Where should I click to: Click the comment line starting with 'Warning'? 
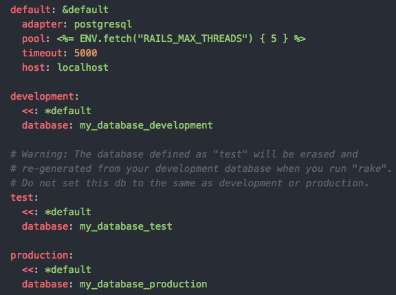pyautogui.click(x=184, y=154)
